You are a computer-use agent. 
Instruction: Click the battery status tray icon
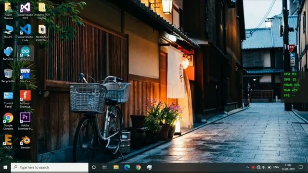click(x=269, y=167)
